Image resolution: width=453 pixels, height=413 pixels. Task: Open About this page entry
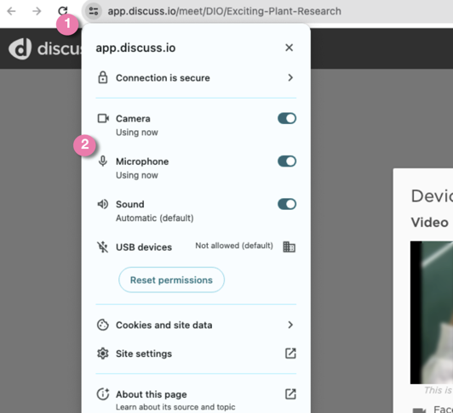pos(196,399)
